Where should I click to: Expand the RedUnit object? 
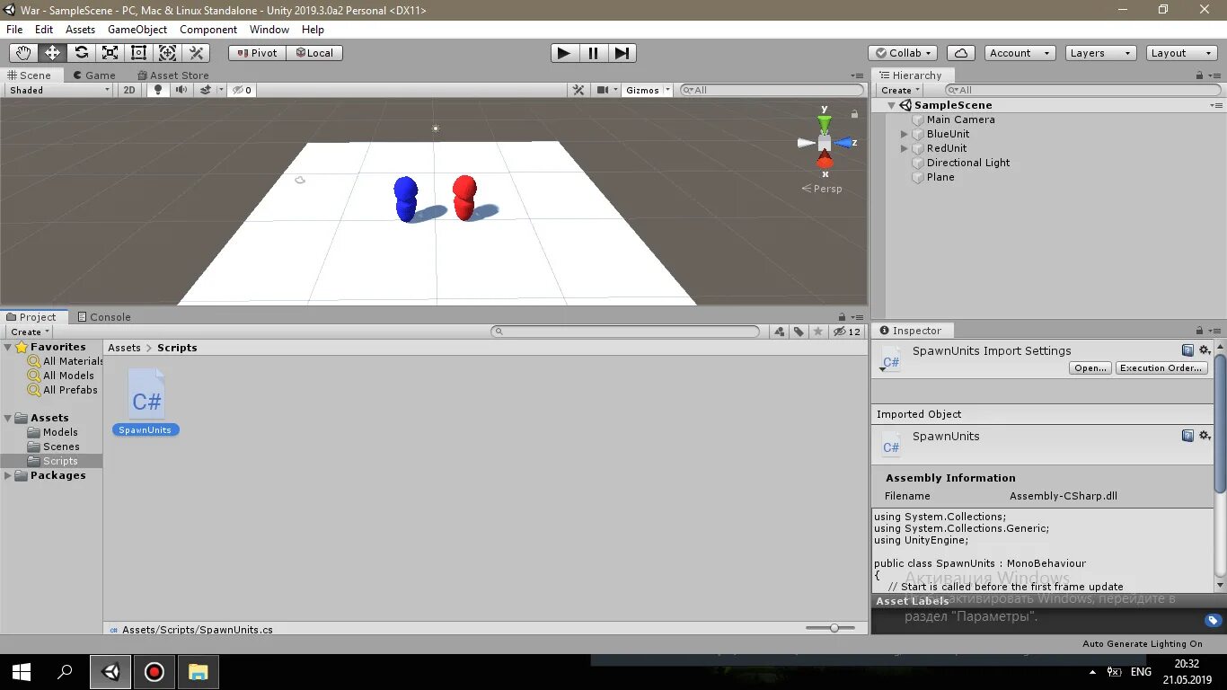[x=905, y=148]
